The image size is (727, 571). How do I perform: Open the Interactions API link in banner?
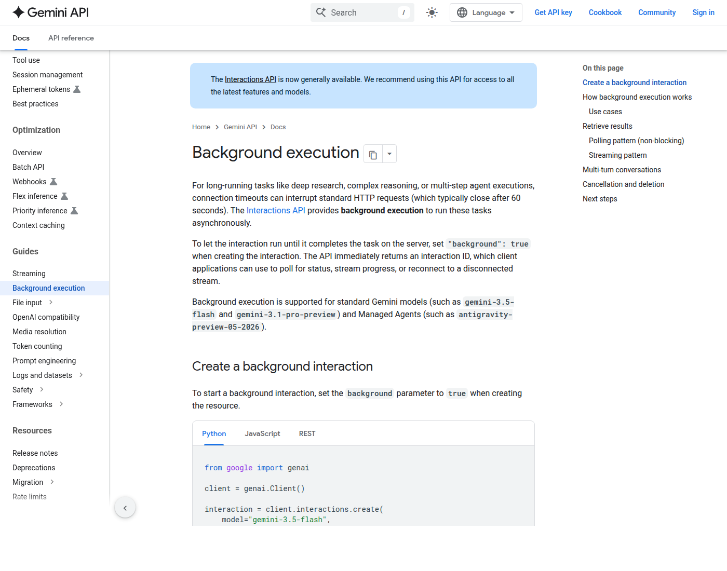[250, 79]
